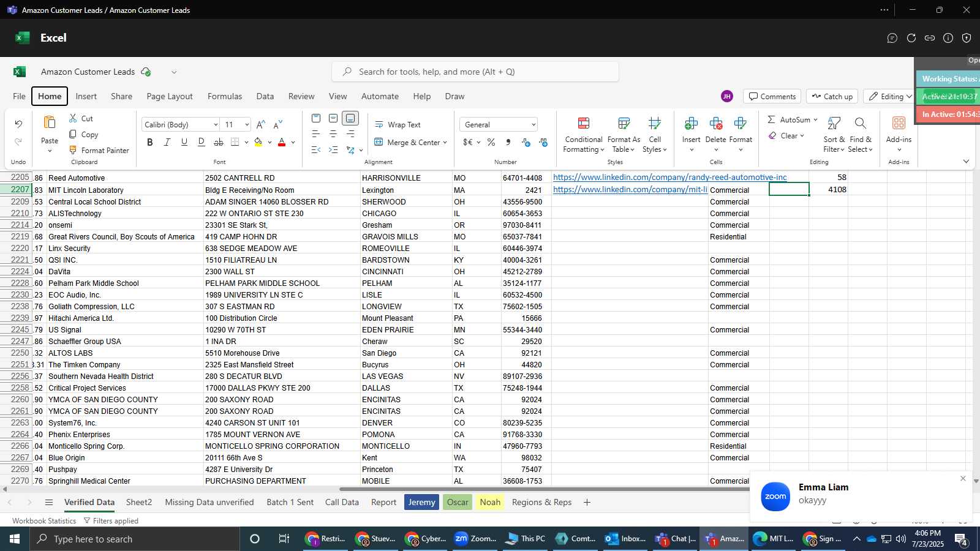This screenshot has width=980, height=551.
Task: Open the Editing mode button
Action: (x=890, y=96)
